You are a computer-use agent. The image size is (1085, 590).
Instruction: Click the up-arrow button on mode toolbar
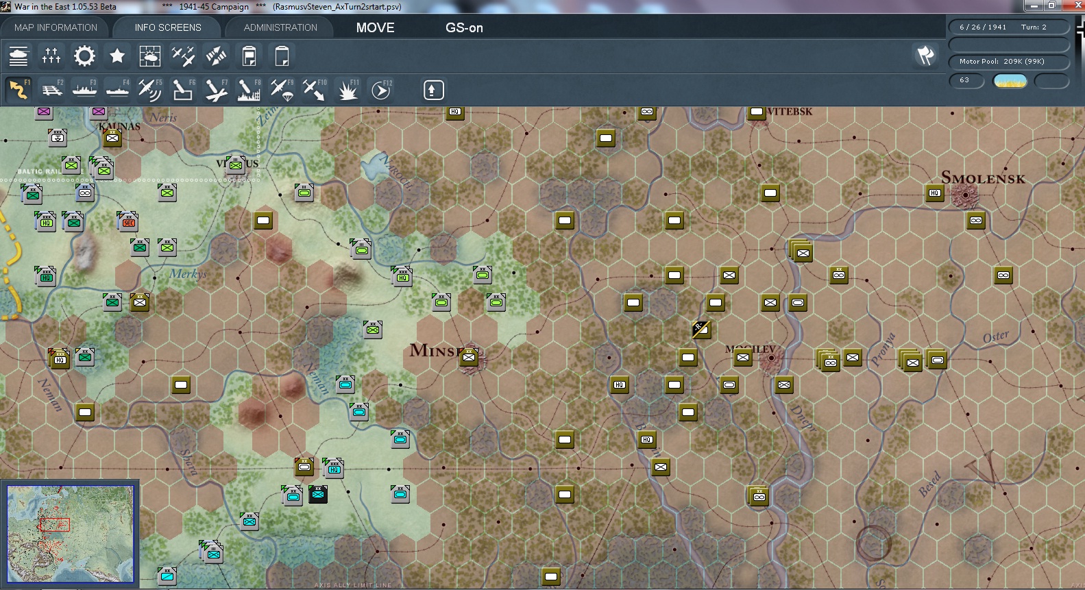[434, 90]
